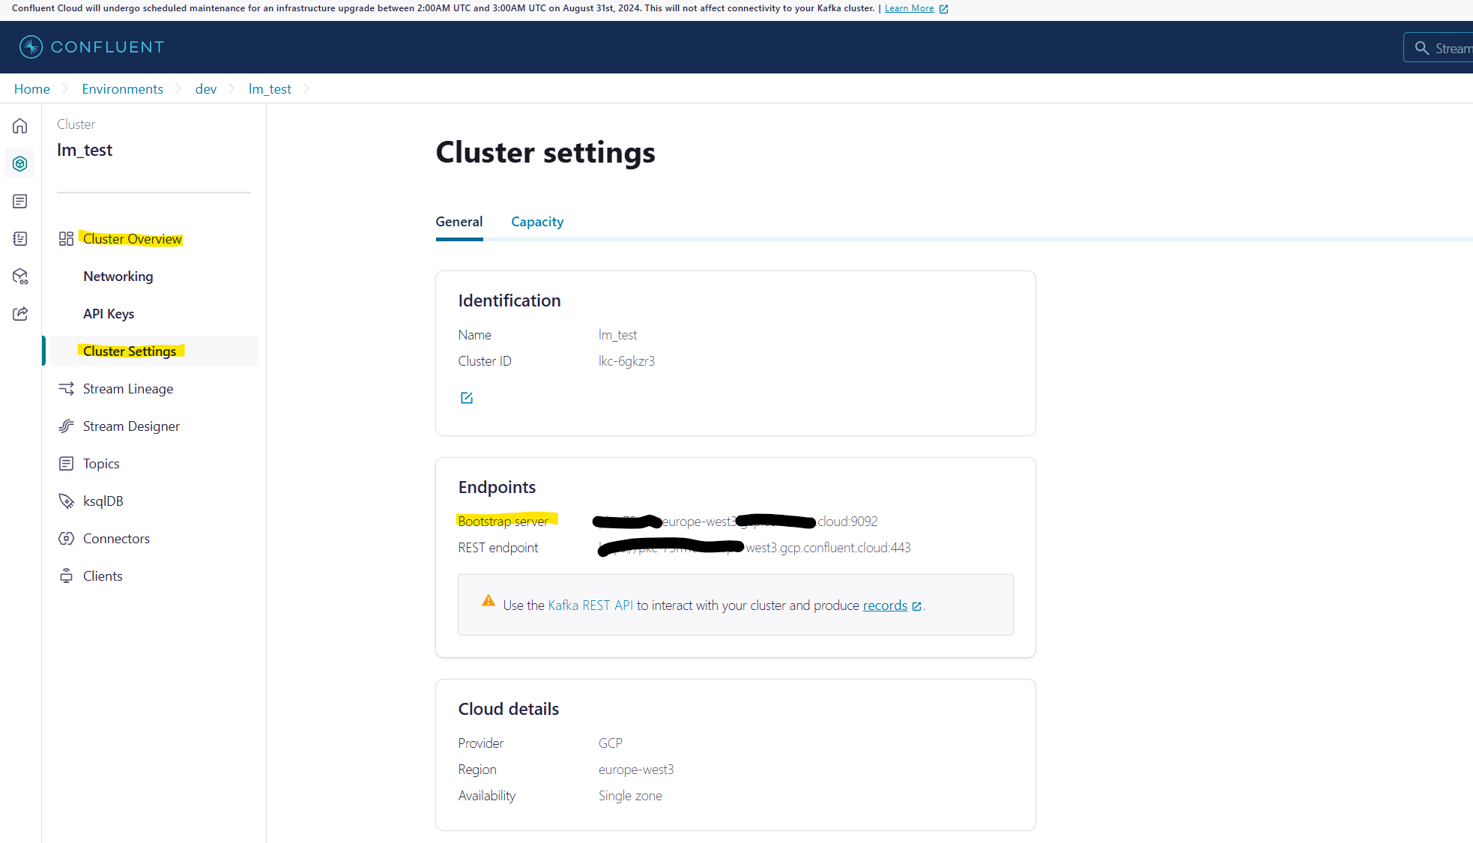
Task: Click Kafka REST API link text
Action: coord(590,605)
